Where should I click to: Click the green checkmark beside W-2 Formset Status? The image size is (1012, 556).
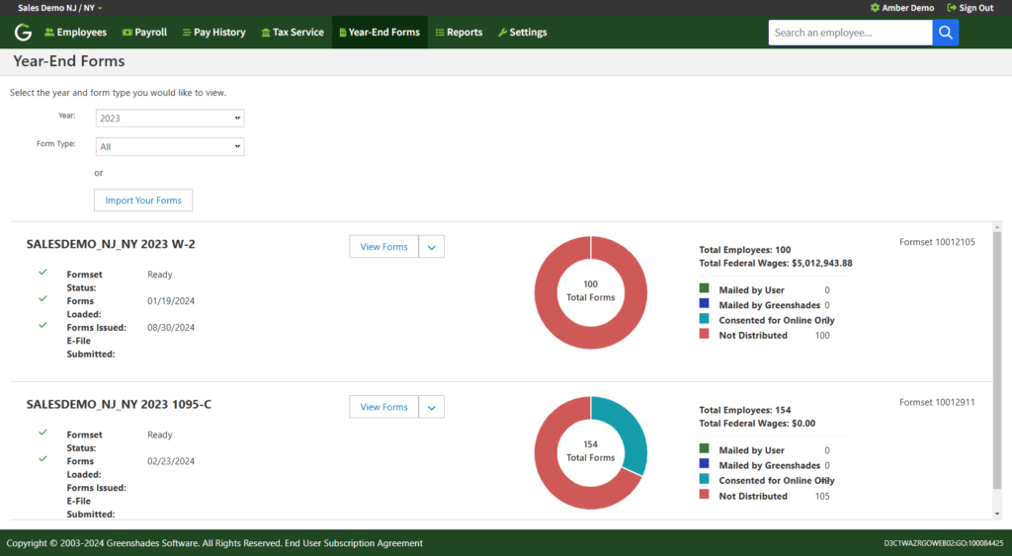42,272
